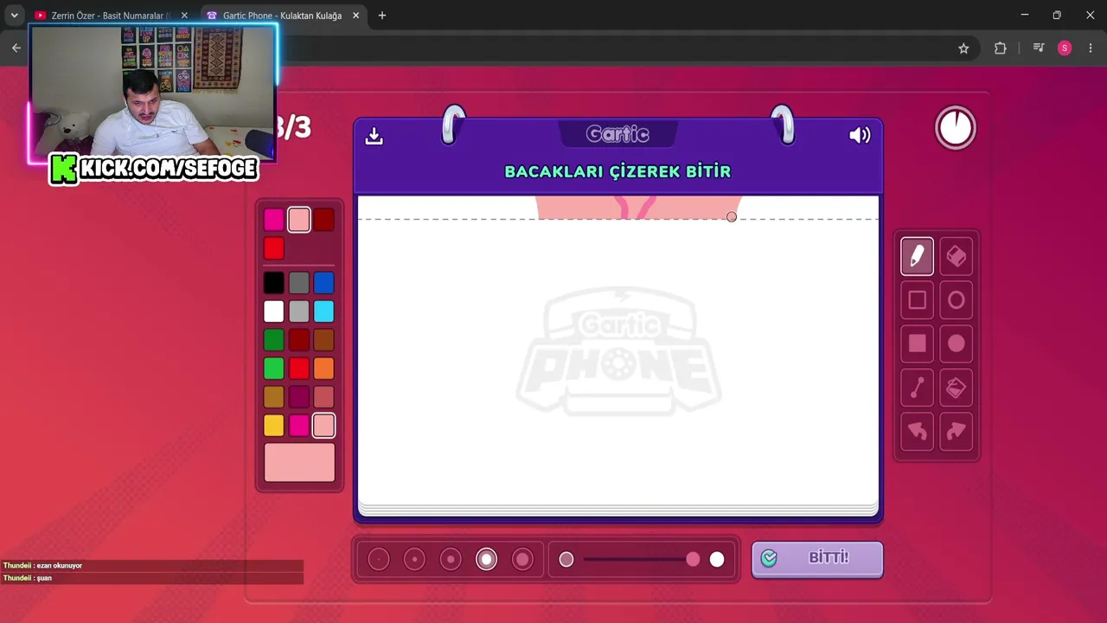
Task: Pick the filled ellipse tool
Action: click(x=956, y=344)
